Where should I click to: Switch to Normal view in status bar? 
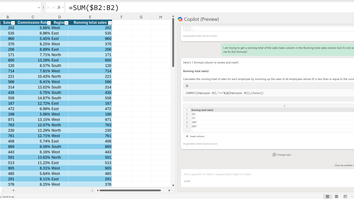327,197
